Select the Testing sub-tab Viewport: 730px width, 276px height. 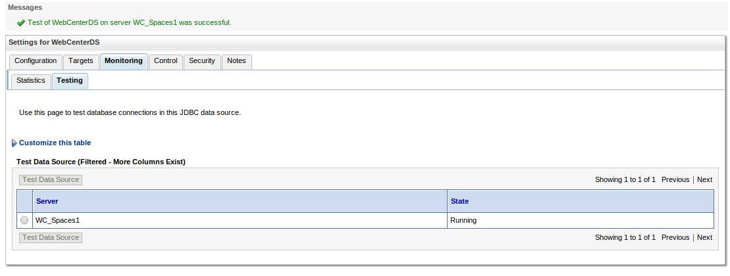[x=70, y=81]
